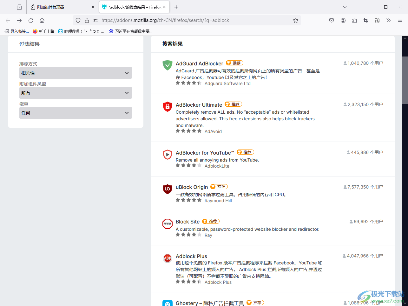Viewport: 408px width, 306px height.
Task: Click the page vertical scrollbar thumb
Action: (x=405, y=80)
